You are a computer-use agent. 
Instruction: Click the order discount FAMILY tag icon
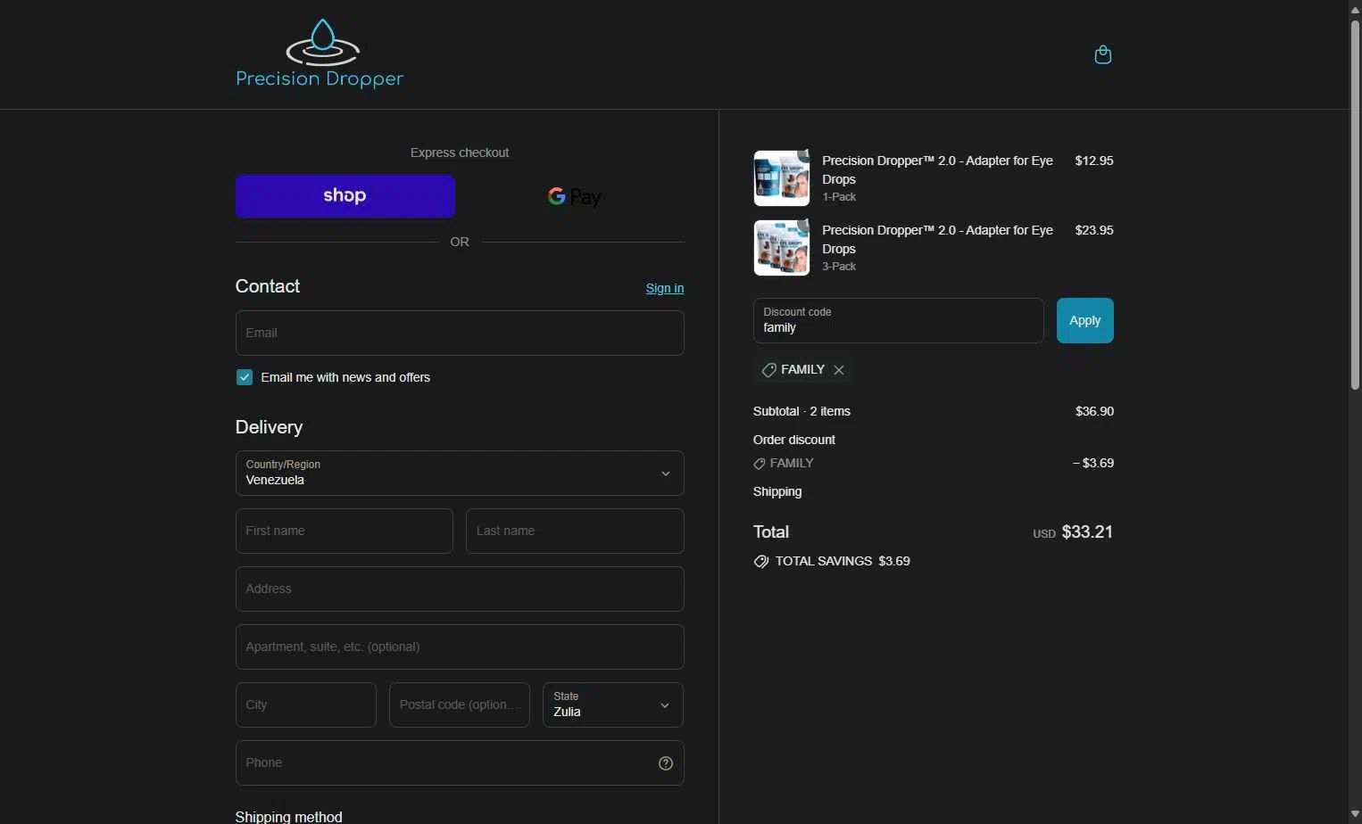tap(760, 464)
